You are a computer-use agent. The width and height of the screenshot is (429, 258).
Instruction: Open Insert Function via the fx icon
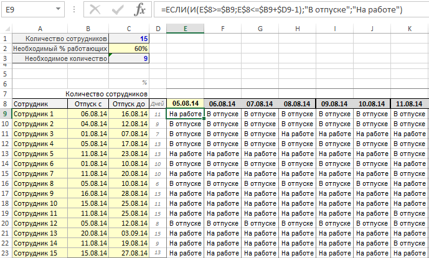pos(141,10)
